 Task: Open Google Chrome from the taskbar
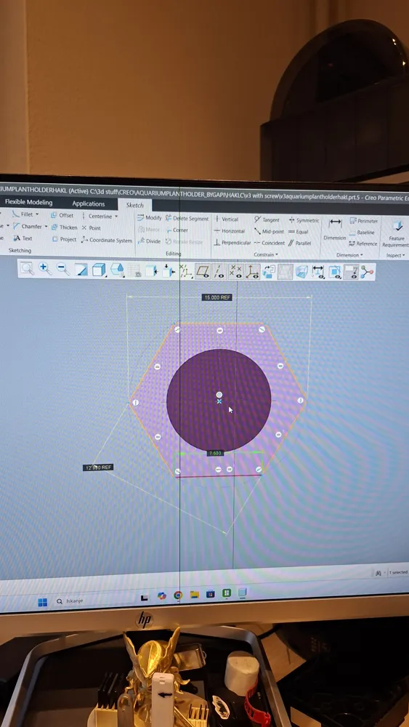(x=178, y=595)
